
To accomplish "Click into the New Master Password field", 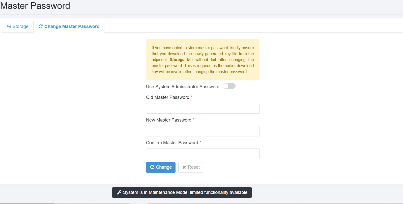I will pos(203,131).
